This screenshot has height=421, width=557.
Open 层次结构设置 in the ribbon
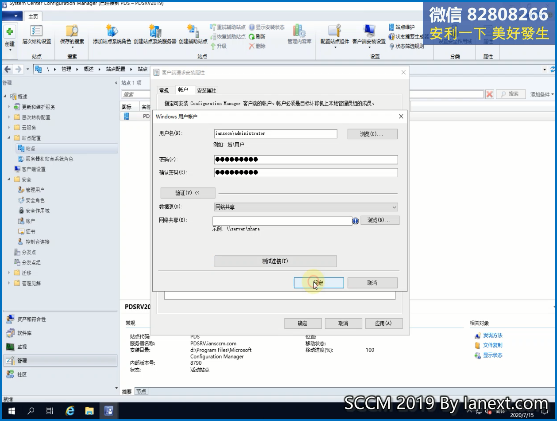[36, 35]
